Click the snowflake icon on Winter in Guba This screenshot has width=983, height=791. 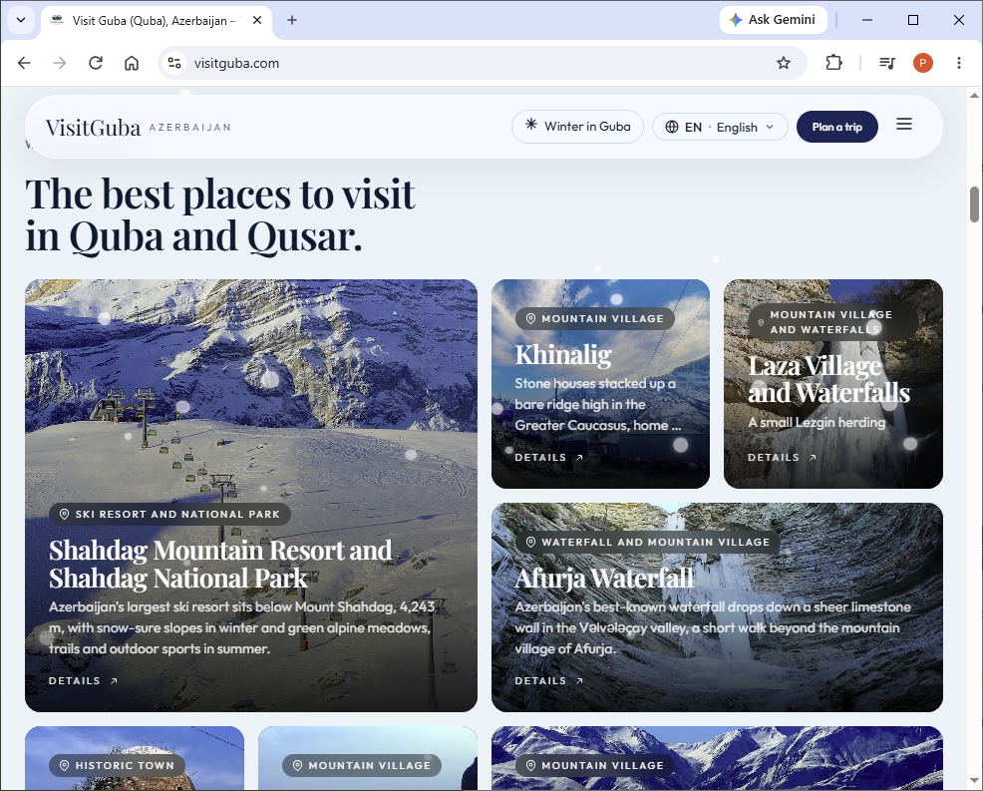coord(531,125)
